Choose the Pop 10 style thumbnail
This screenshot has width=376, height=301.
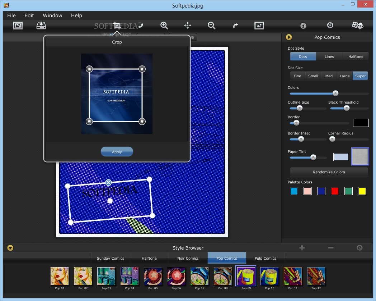269,276
